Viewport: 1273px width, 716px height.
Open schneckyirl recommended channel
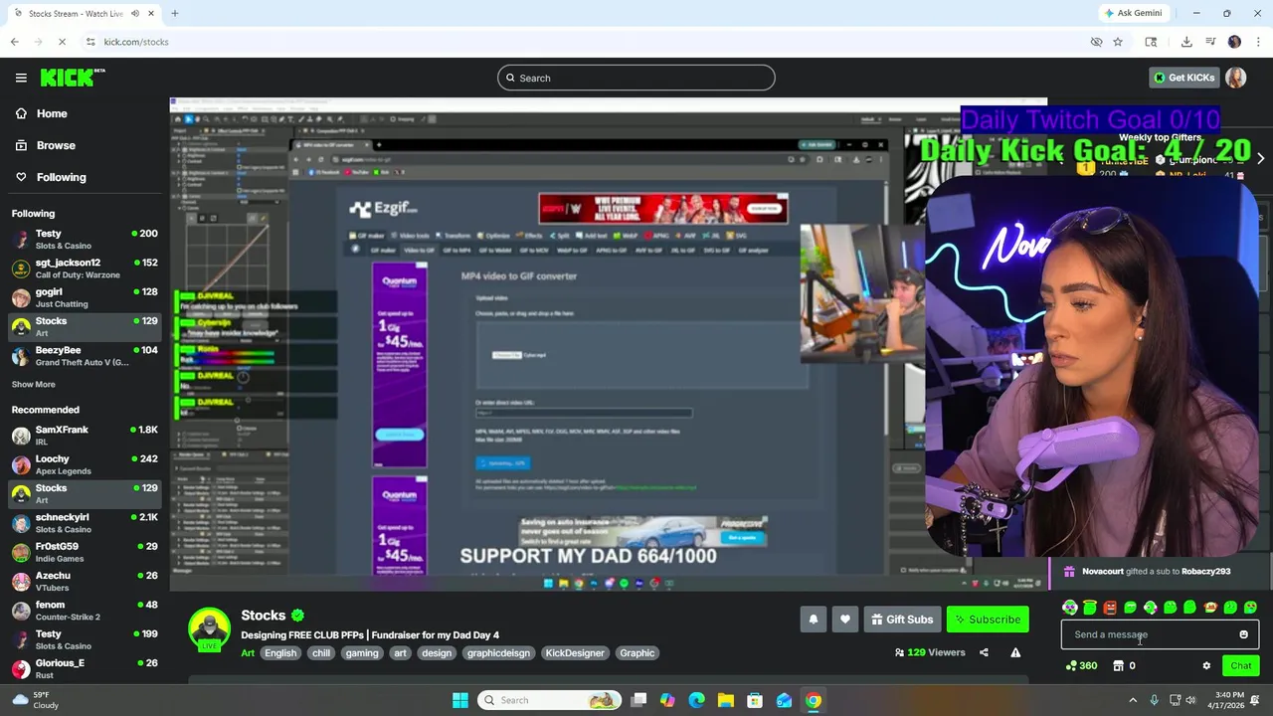(x=85, y=523)
